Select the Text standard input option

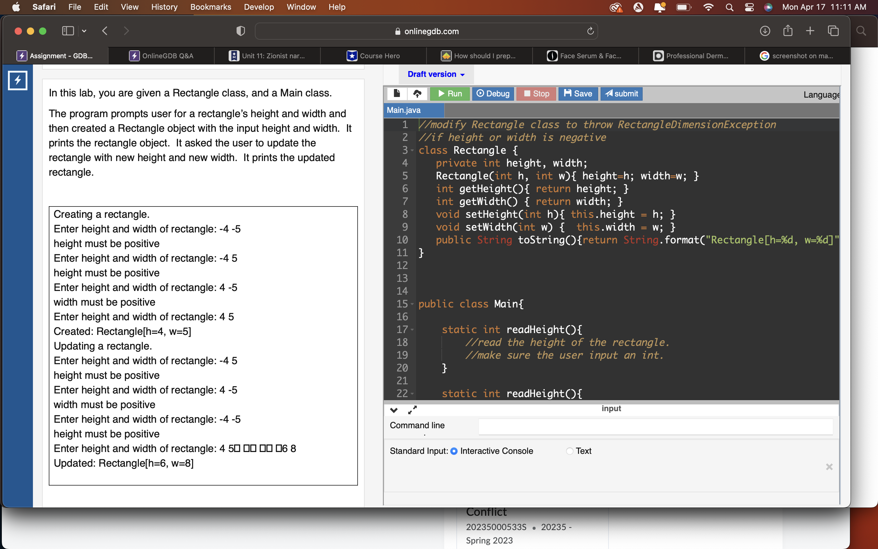point(569,451)
